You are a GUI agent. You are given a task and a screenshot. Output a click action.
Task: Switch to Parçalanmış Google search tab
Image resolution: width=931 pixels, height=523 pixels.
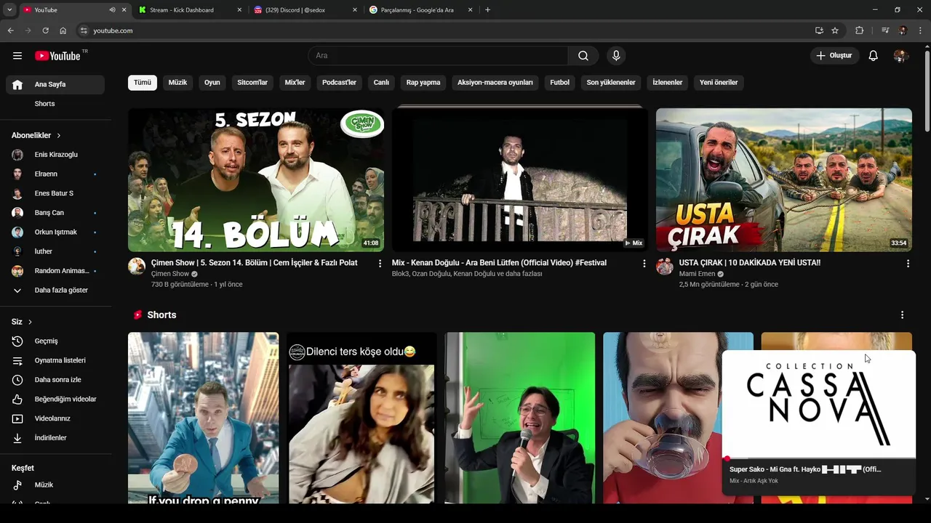(x=420, y=10)
